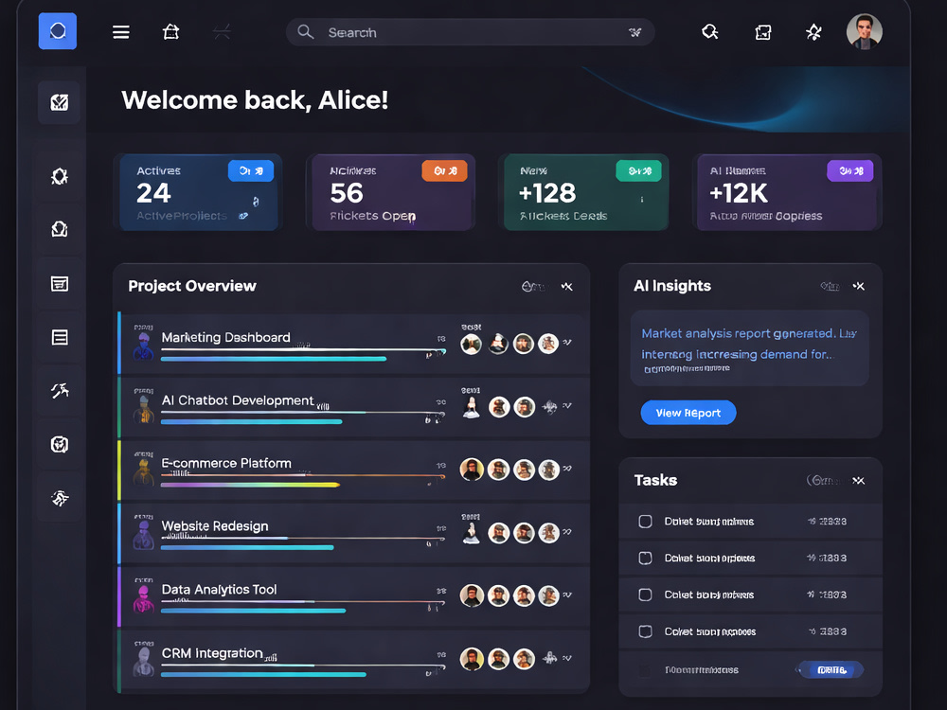Click the blue app logo icon
Viewport: 947px width, 710px height.
58,31
